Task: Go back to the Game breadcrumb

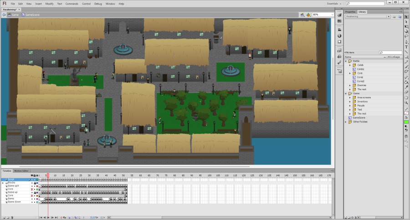Action: 14,15
